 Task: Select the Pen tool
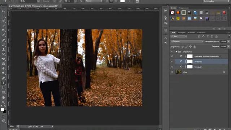click(3, 78)
